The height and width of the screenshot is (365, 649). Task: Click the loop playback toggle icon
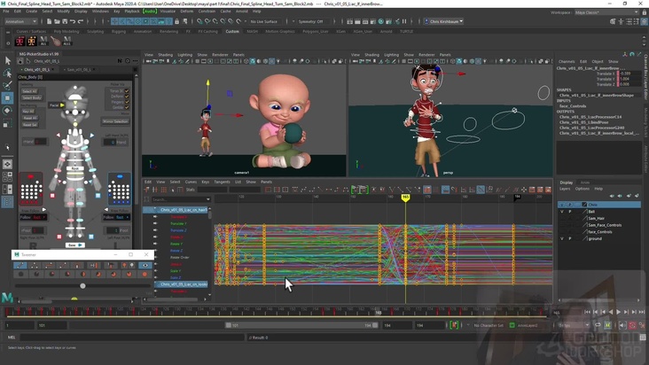598,325
